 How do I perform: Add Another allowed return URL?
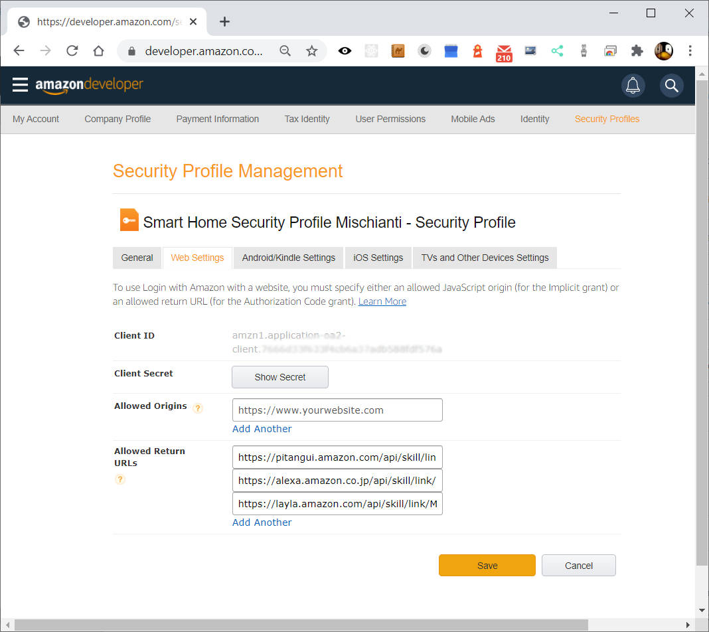click(x=262, y=522)
